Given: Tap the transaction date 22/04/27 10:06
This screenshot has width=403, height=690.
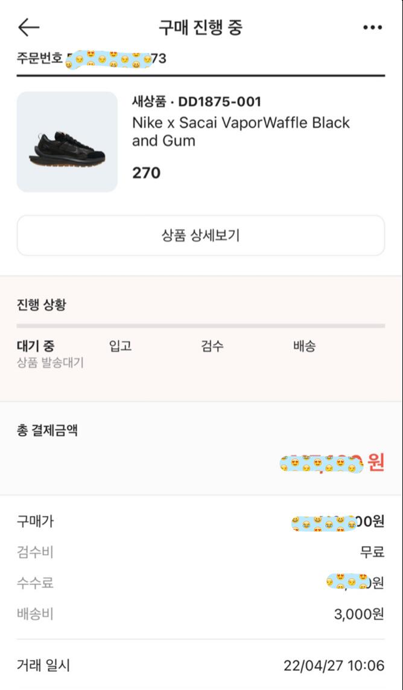Looking at the screenshot, I should (334, 666).
